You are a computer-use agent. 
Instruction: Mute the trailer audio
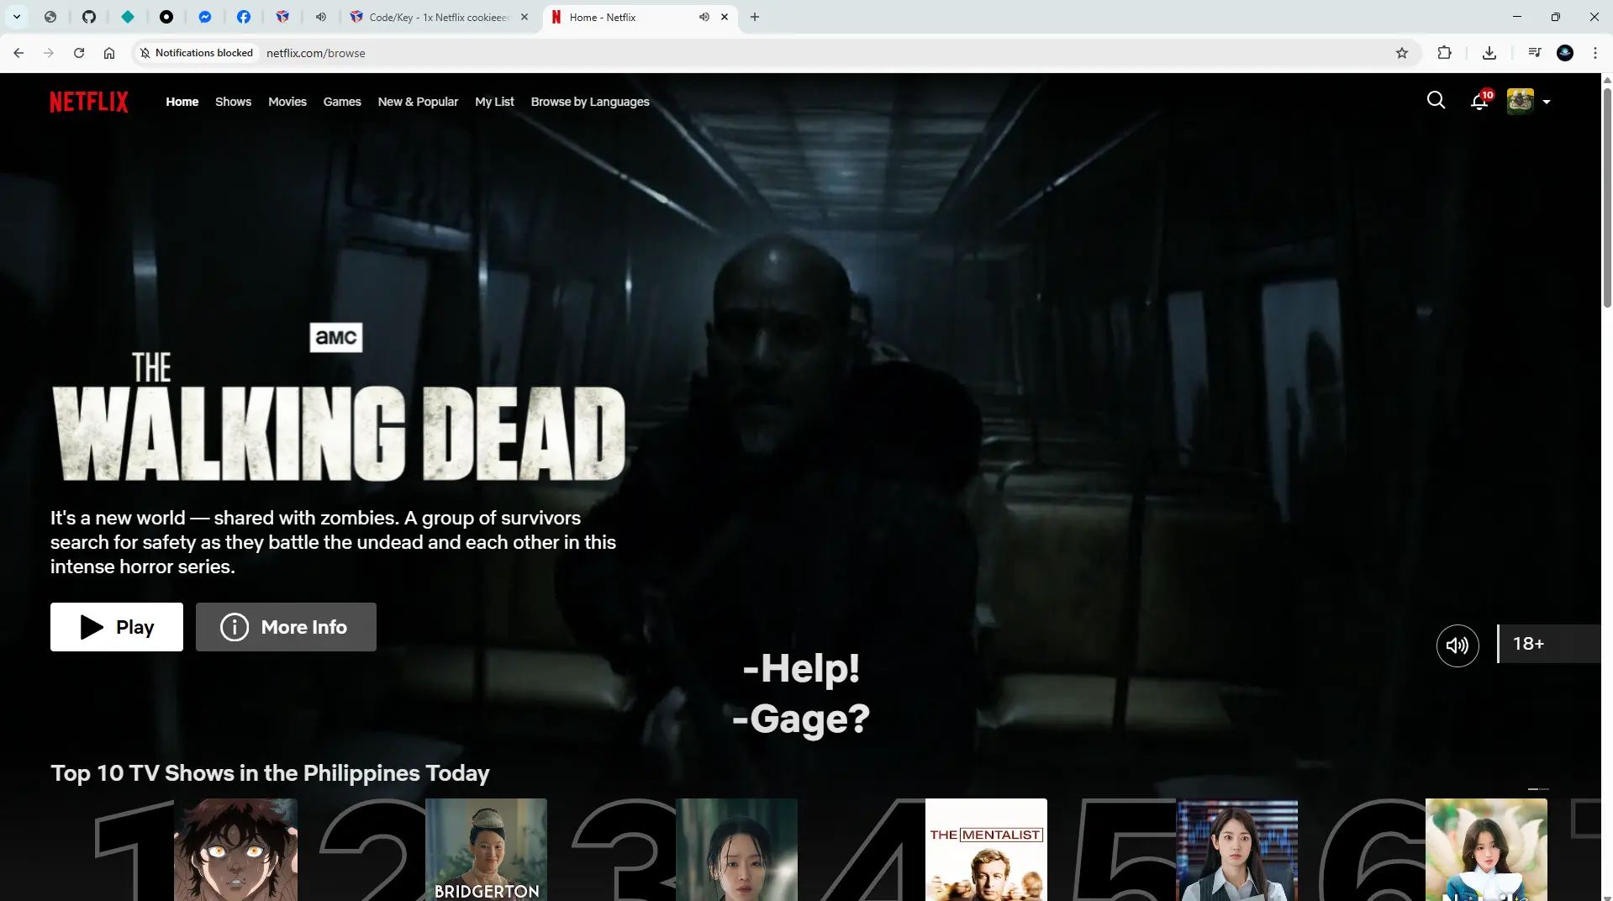[1457, 645]
